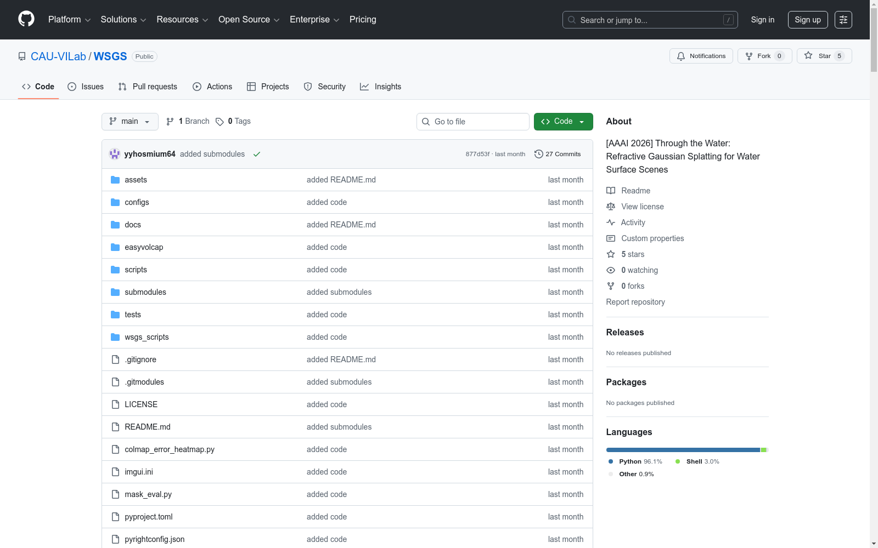Image resolution: width=878 pixels, height=548 pixels.
Task: Click the Sign up button
Action: point(808,20)
